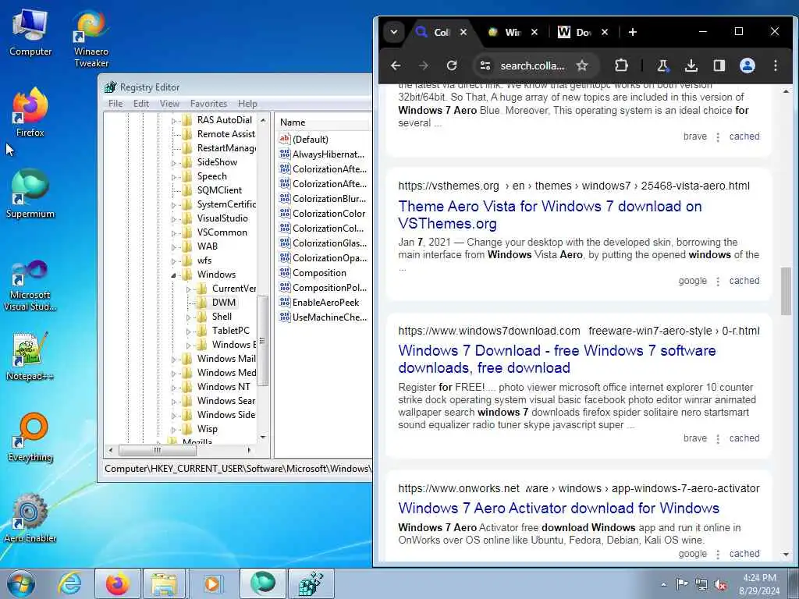
Task: Select the Notepad++ desktop shortcut
Action: (30, 356)
